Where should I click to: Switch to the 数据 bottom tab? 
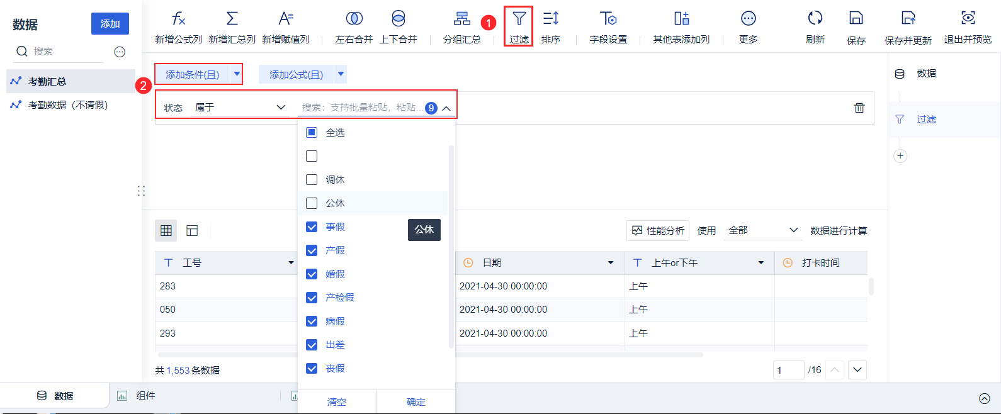click(x=55, y=396)
